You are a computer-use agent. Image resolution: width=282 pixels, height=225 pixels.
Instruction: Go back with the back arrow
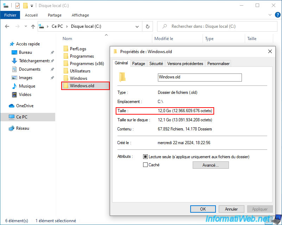(x=7, y=26)
